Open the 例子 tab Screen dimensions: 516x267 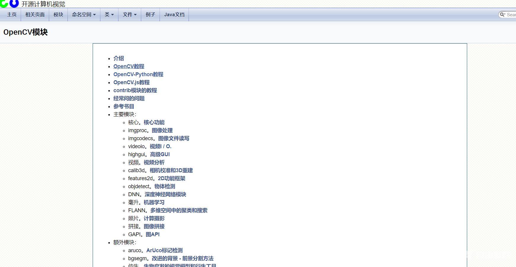pos(150,15)
